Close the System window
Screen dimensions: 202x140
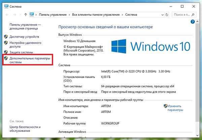point(194,6)
